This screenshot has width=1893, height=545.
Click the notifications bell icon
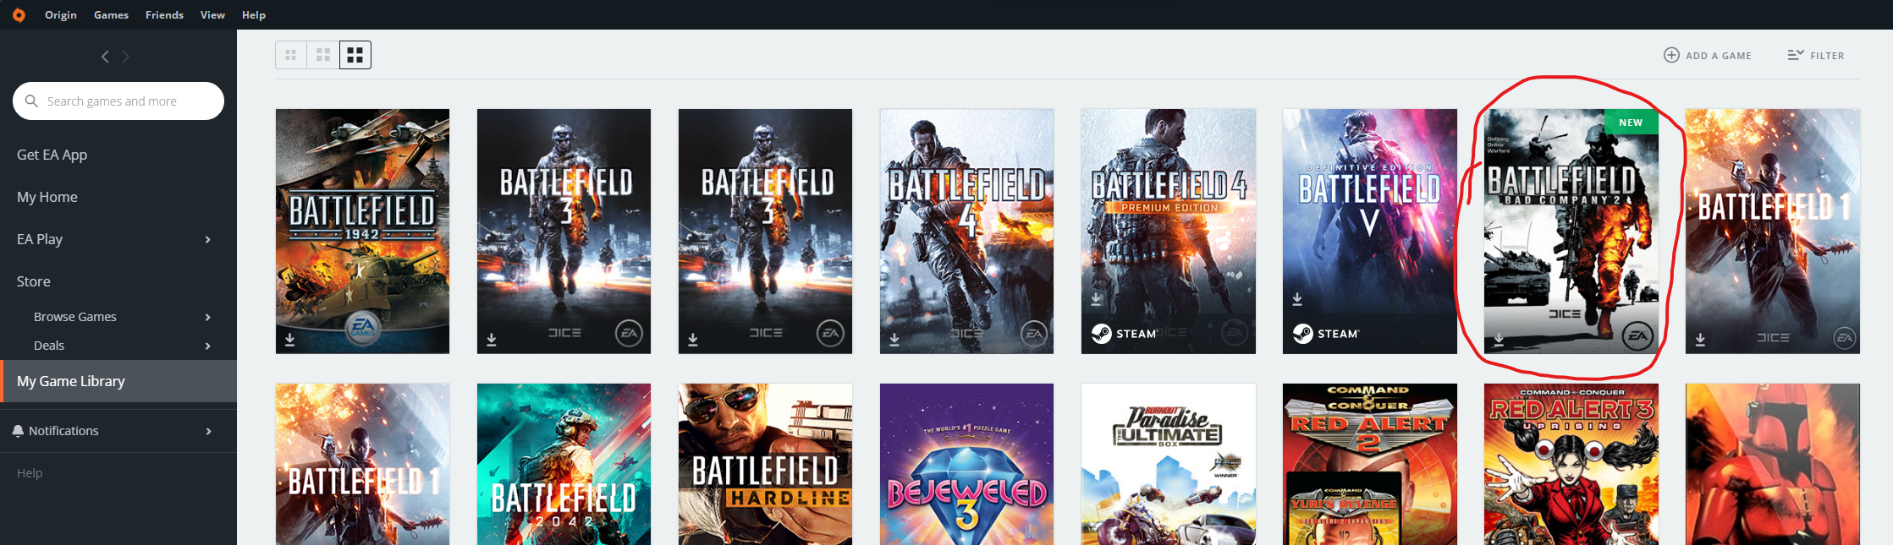pos(18,431)
